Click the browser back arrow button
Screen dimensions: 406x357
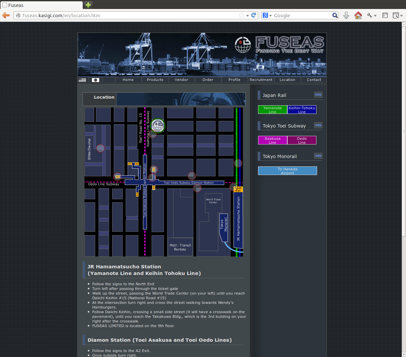(6, 15)
